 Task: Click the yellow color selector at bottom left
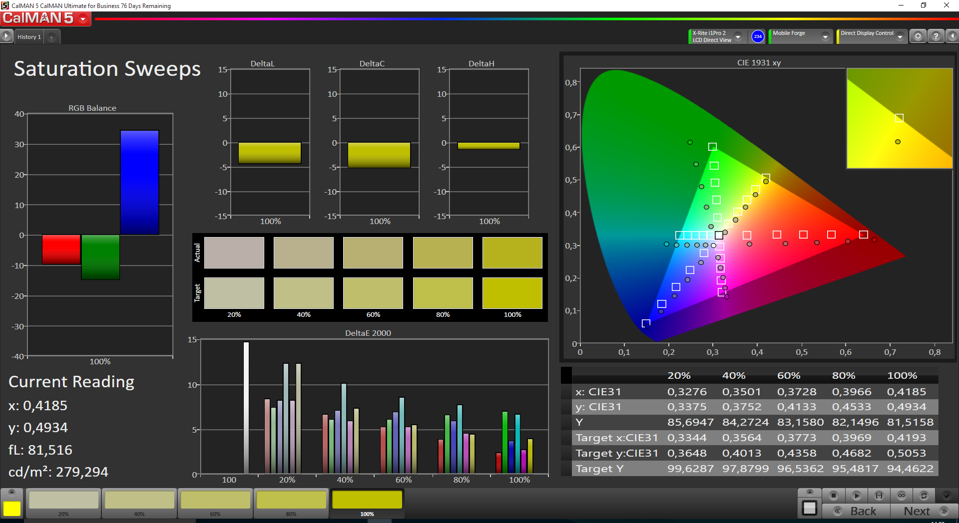tap(12, 509)
